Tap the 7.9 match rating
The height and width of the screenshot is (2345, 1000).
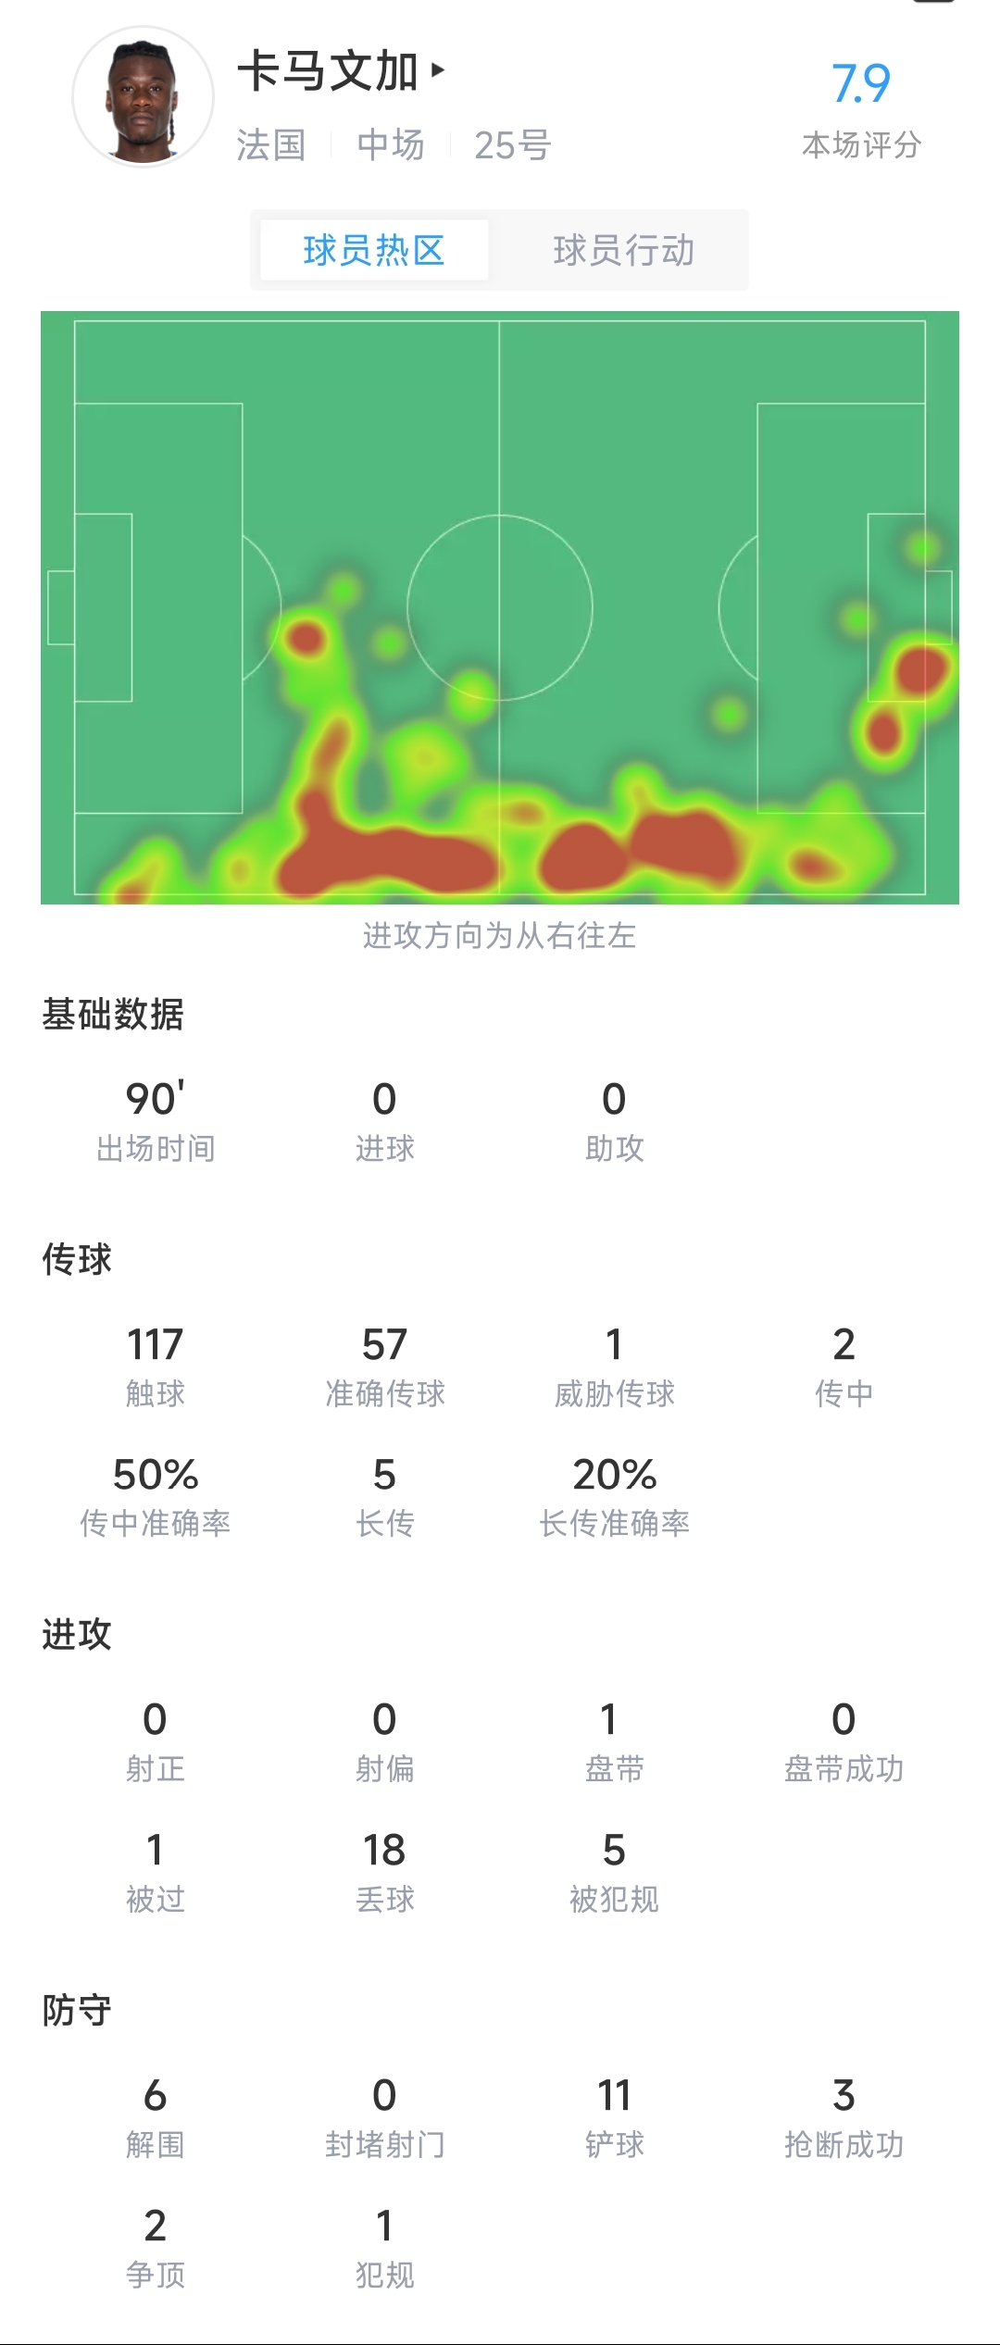[x=861, y=84]
